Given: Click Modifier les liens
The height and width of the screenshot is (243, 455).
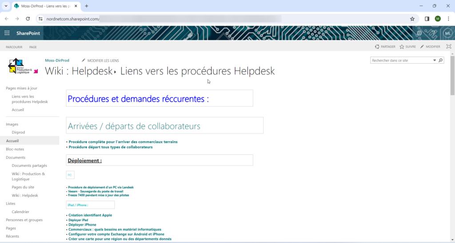Looking at the screenshot, I should click(103, 61).
